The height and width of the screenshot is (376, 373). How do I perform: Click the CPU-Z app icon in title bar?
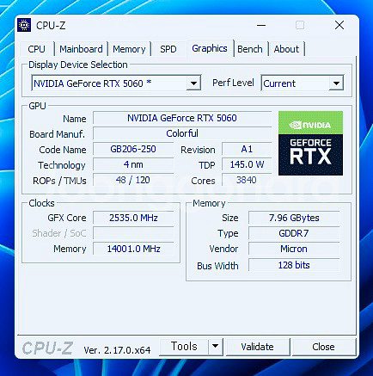pos(24,25)
